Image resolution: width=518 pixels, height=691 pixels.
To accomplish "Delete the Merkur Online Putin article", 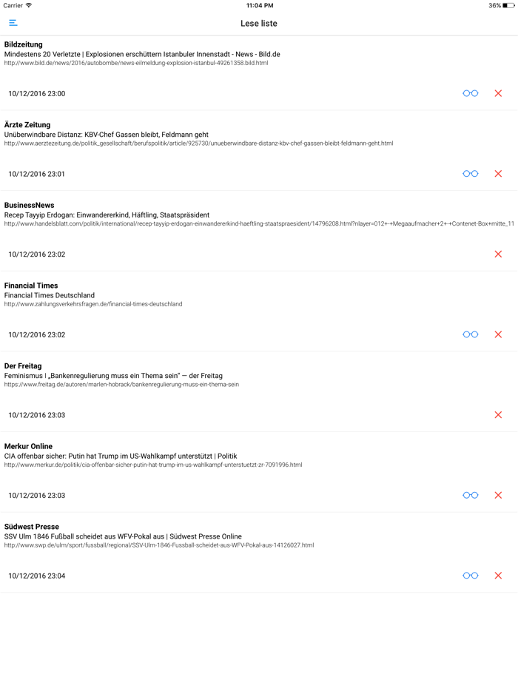I will (498, 495).
